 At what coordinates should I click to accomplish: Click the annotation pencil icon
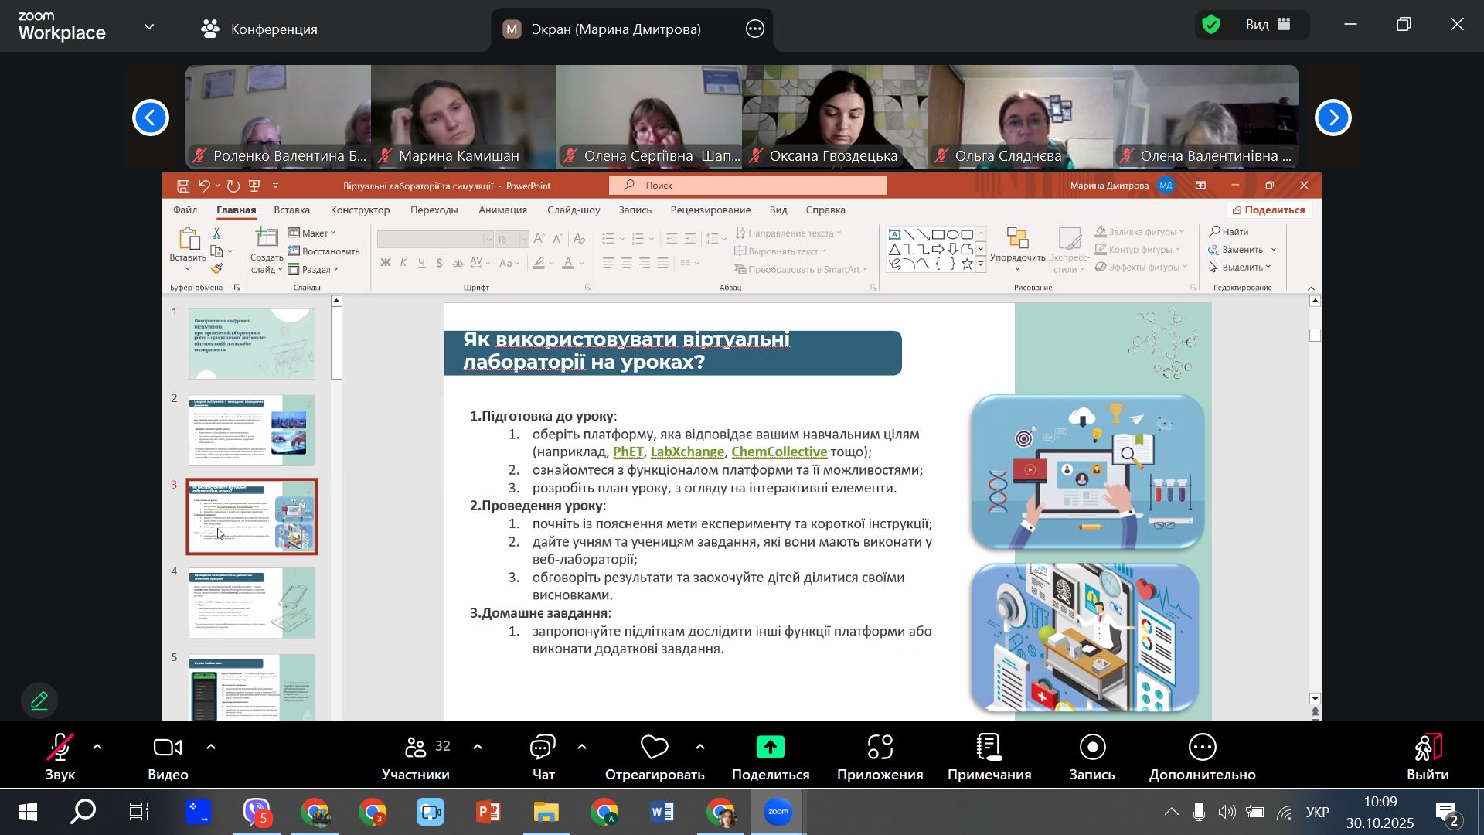(39, 700)
